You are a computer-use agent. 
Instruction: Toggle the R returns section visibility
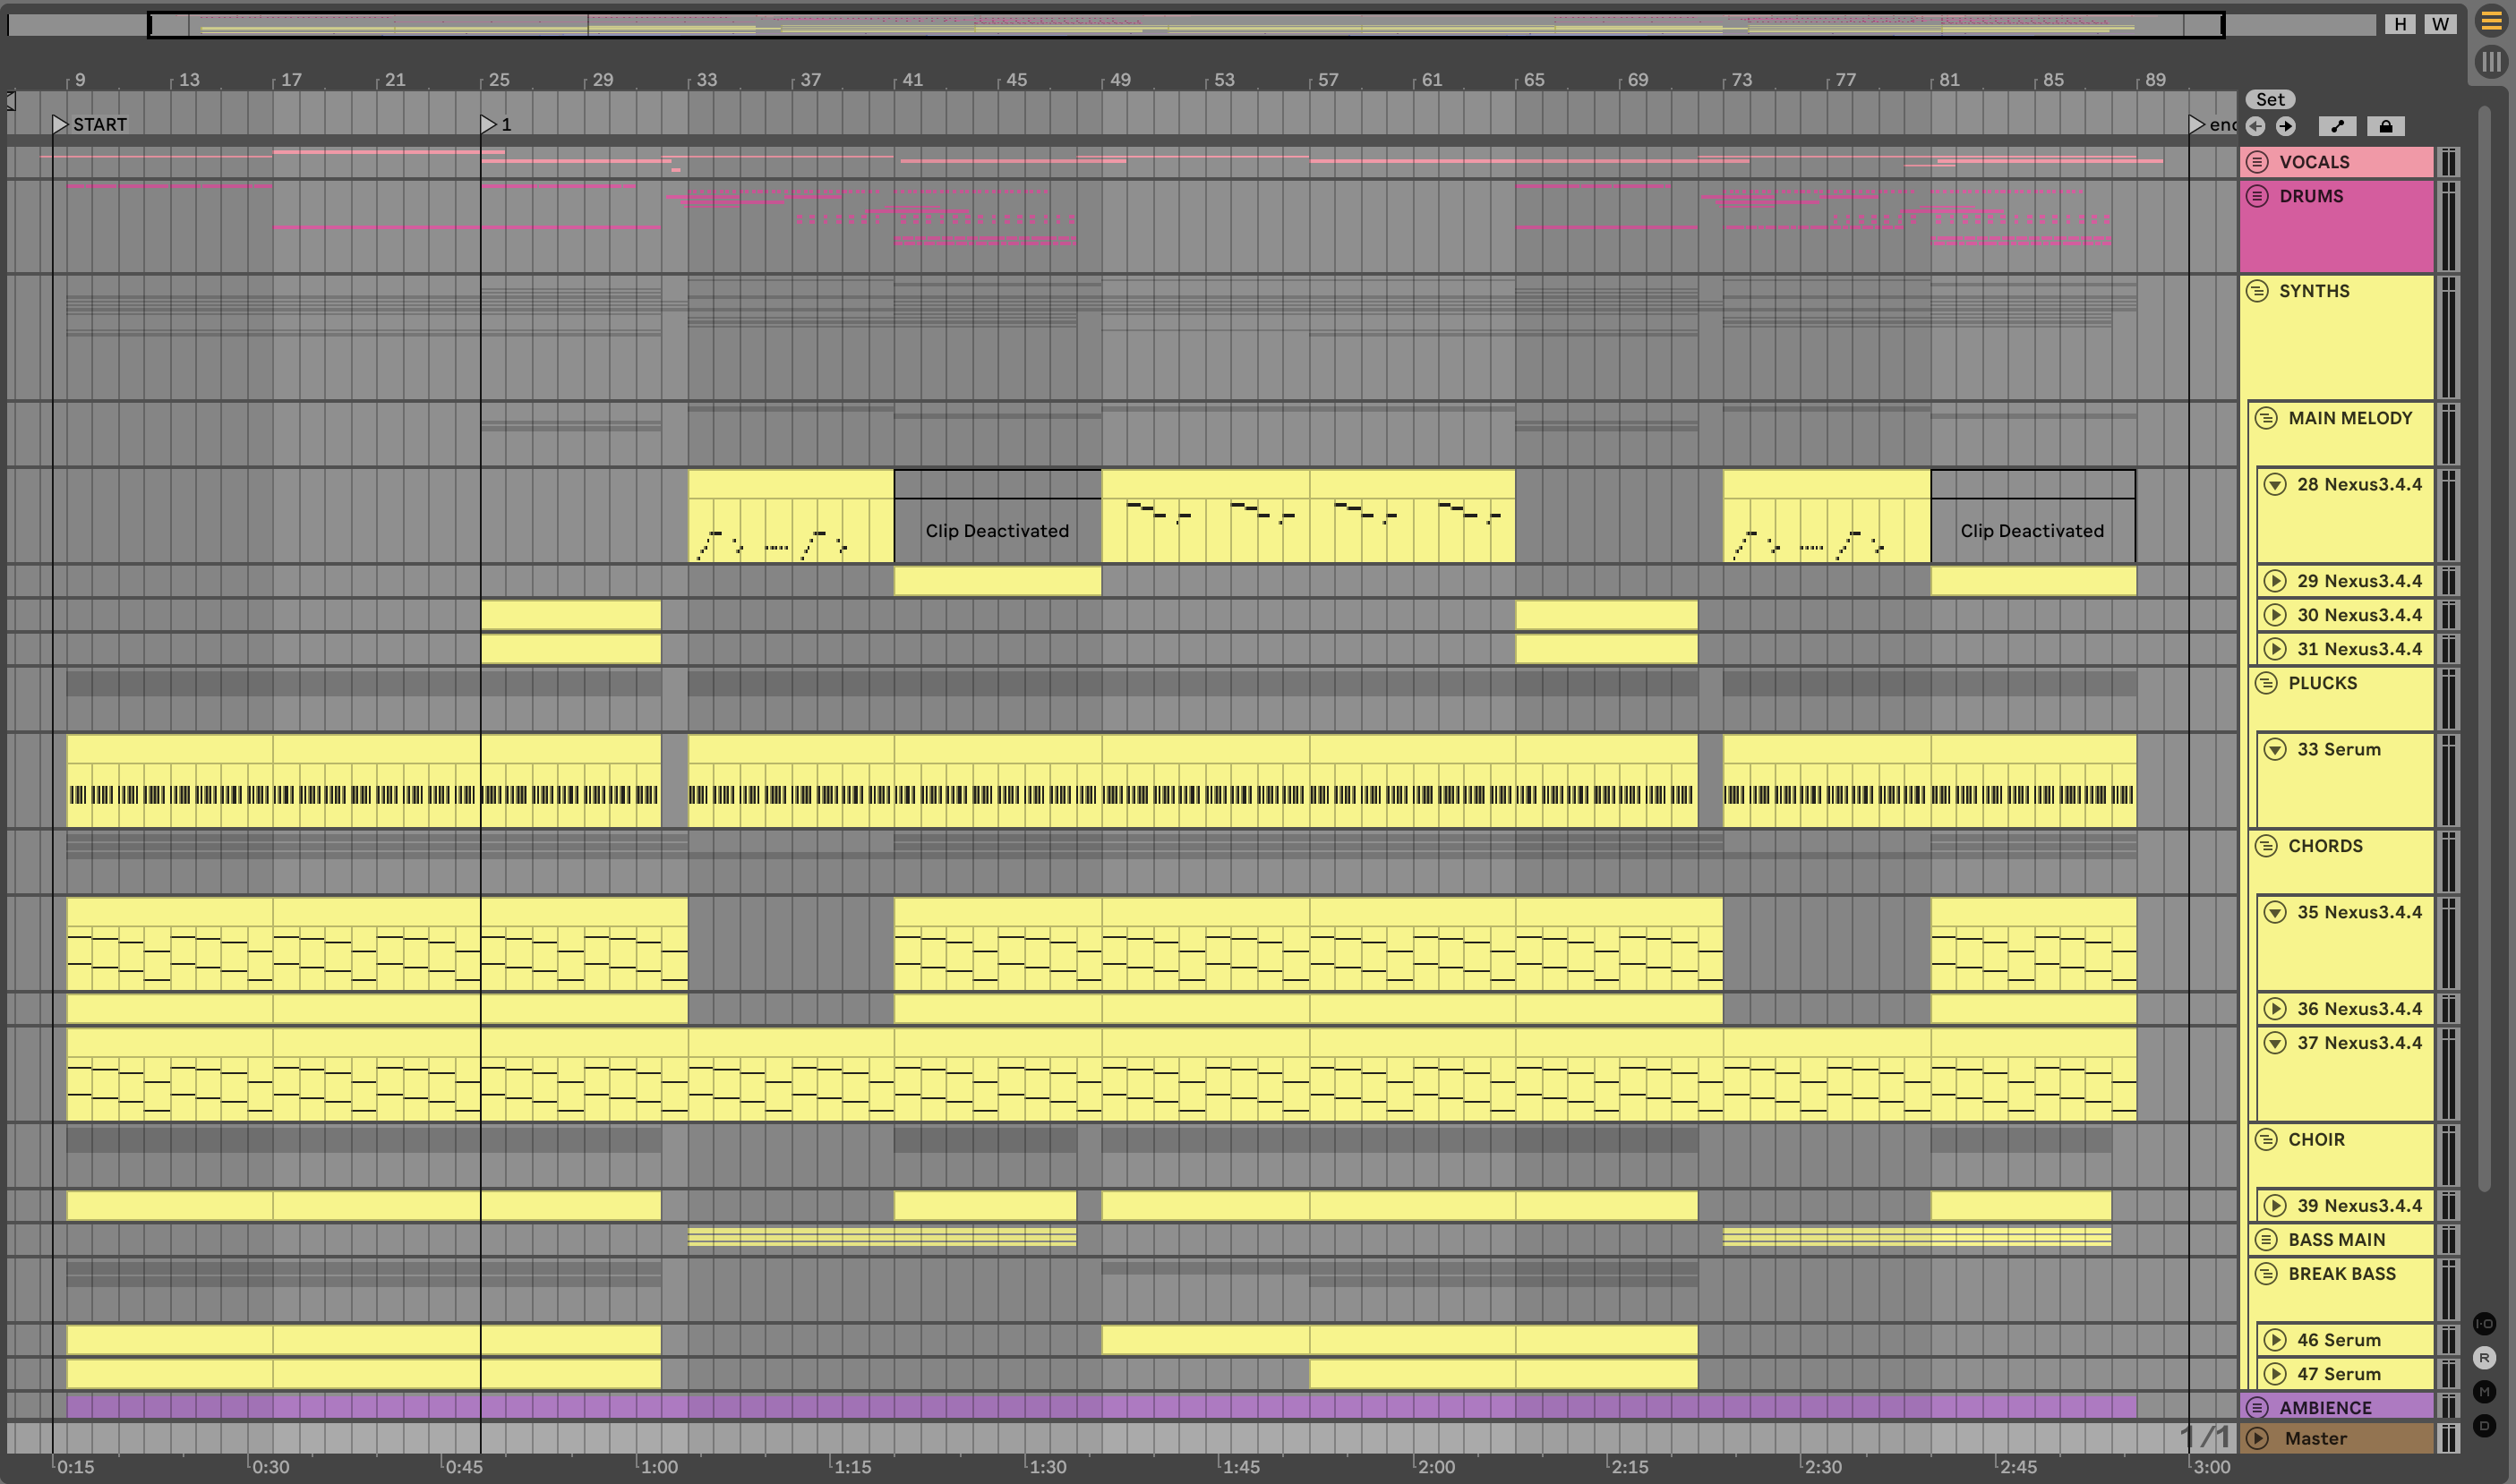[x=2484, y=1358]
